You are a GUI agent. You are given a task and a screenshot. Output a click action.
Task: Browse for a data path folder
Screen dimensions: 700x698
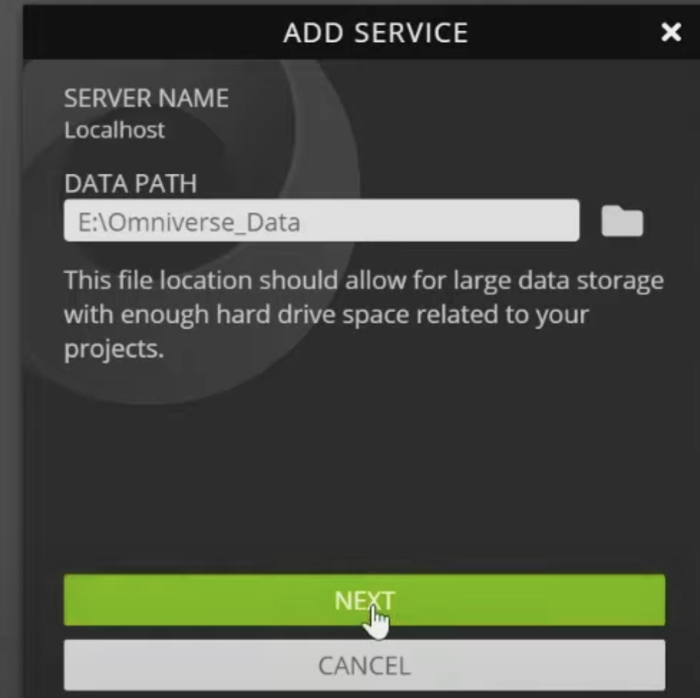622,222
